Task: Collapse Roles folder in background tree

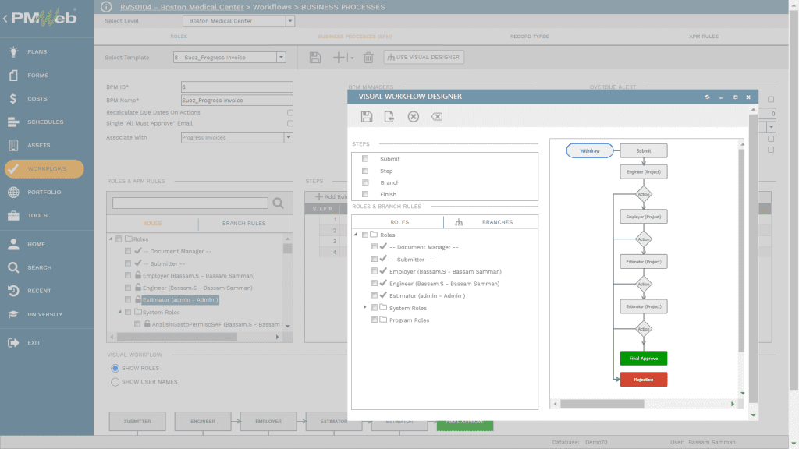Action: pyautogui.click(x=111, y=239)
